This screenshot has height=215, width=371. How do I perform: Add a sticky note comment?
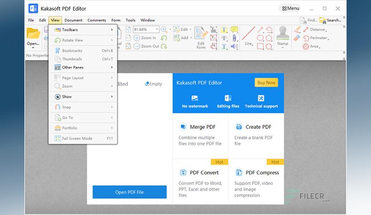point(234,29)
